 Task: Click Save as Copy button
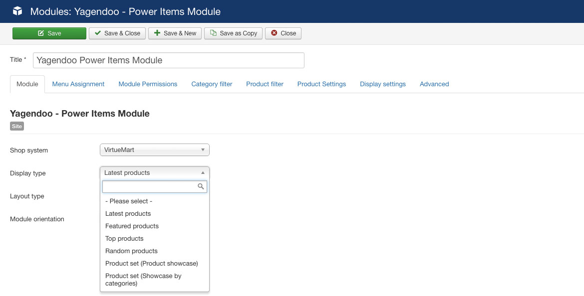pyautogui.click(x=233, y=33)
